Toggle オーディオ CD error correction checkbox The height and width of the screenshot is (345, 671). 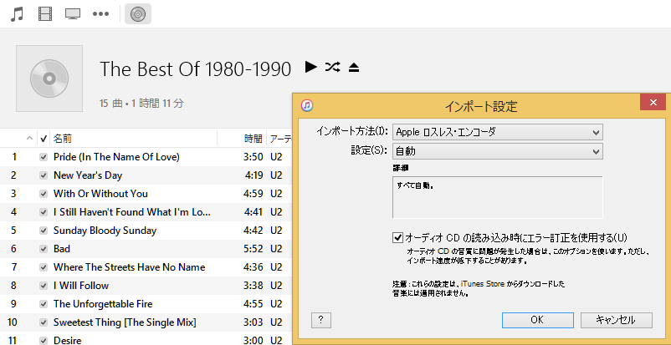(398, 237)
